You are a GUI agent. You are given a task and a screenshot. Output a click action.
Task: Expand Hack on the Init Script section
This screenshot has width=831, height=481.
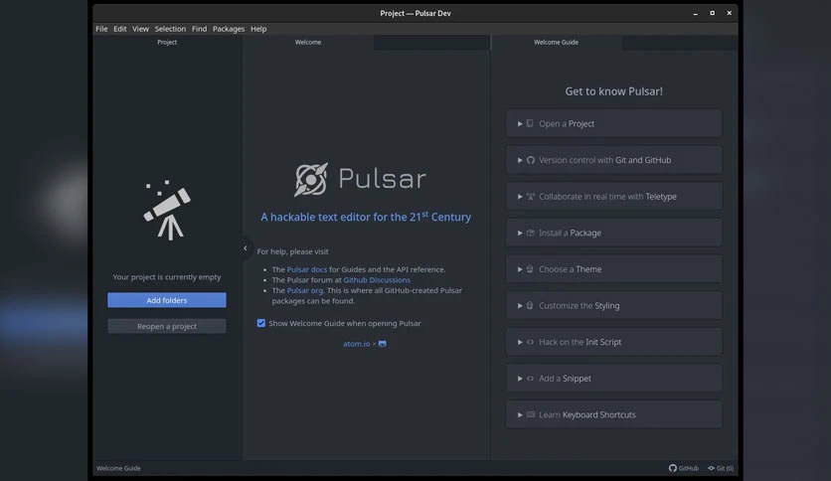[613, 342]
